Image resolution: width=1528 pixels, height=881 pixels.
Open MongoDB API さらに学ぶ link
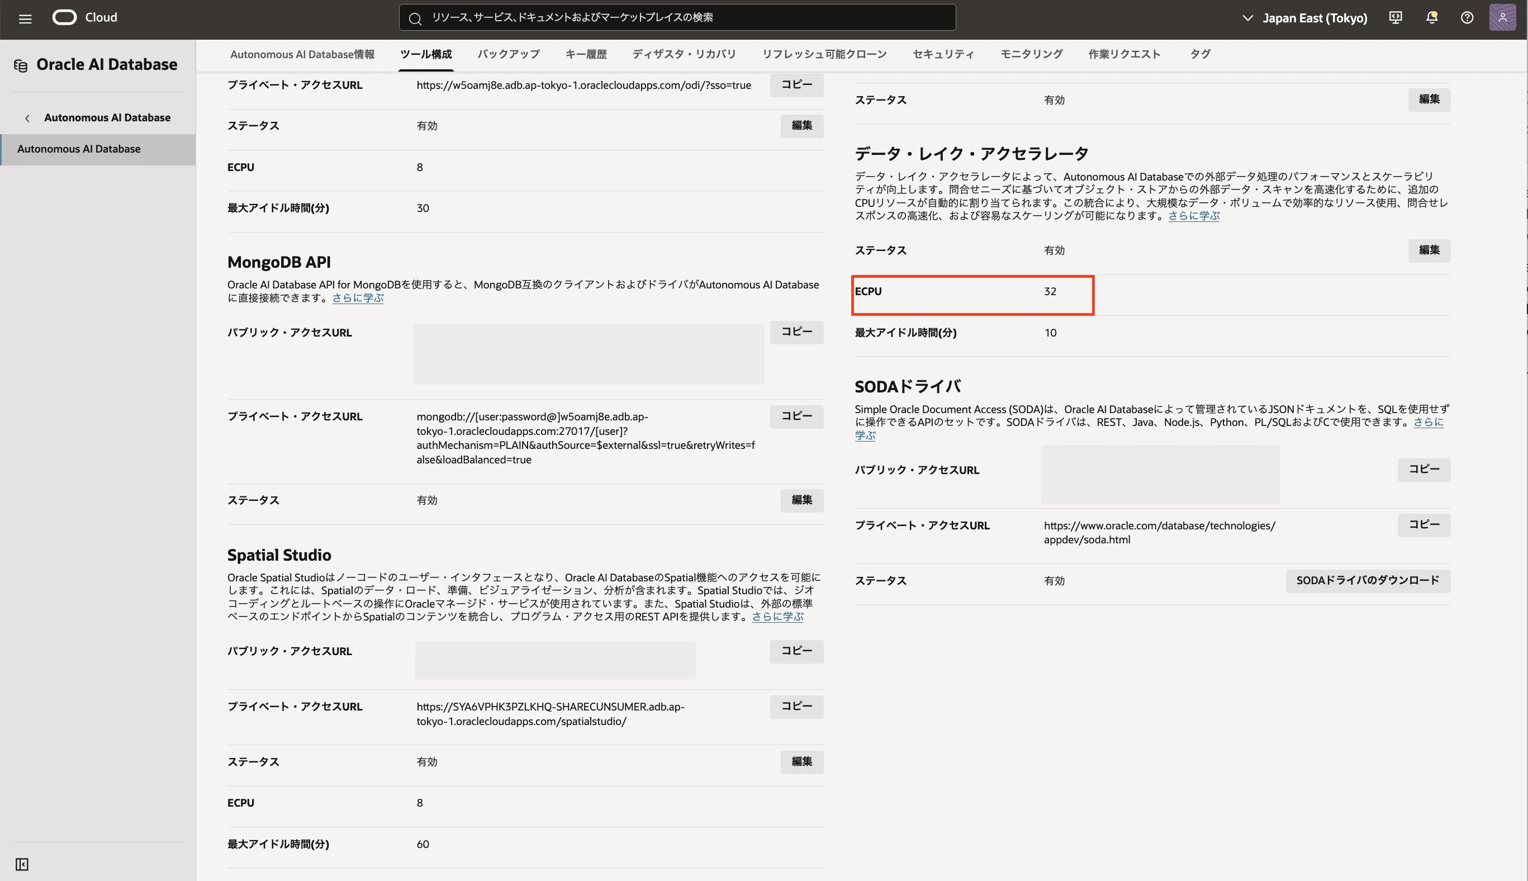[x=358, y=299]
